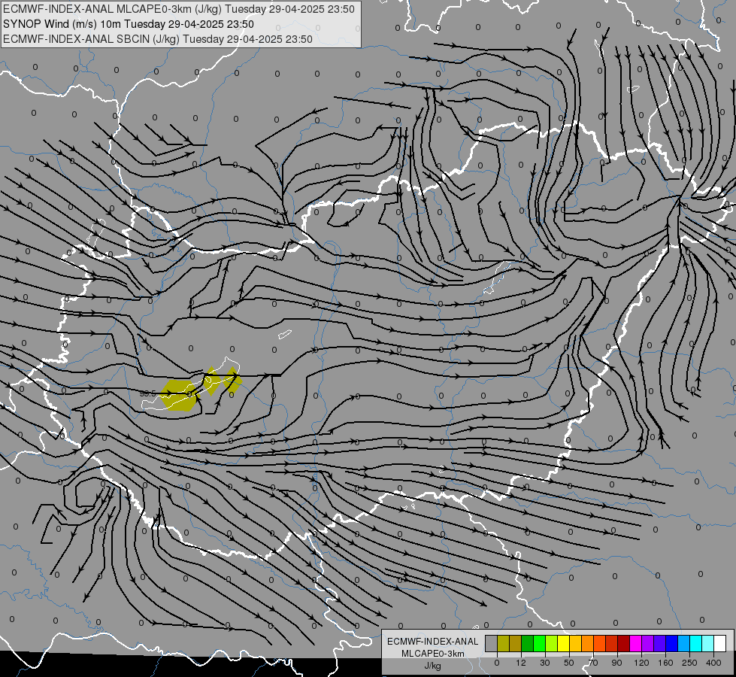Click the dark gold legend swatch before 12

(x=516, y=643)
